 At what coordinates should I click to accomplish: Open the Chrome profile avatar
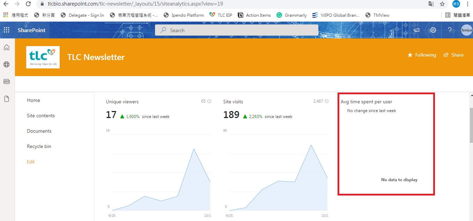click(456, 4)
